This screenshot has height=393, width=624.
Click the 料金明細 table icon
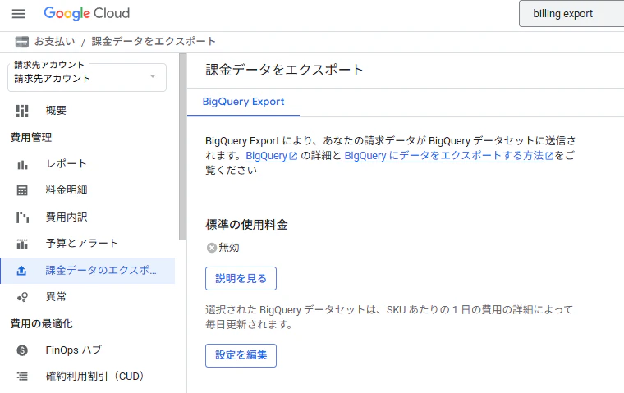click(22, 190)
